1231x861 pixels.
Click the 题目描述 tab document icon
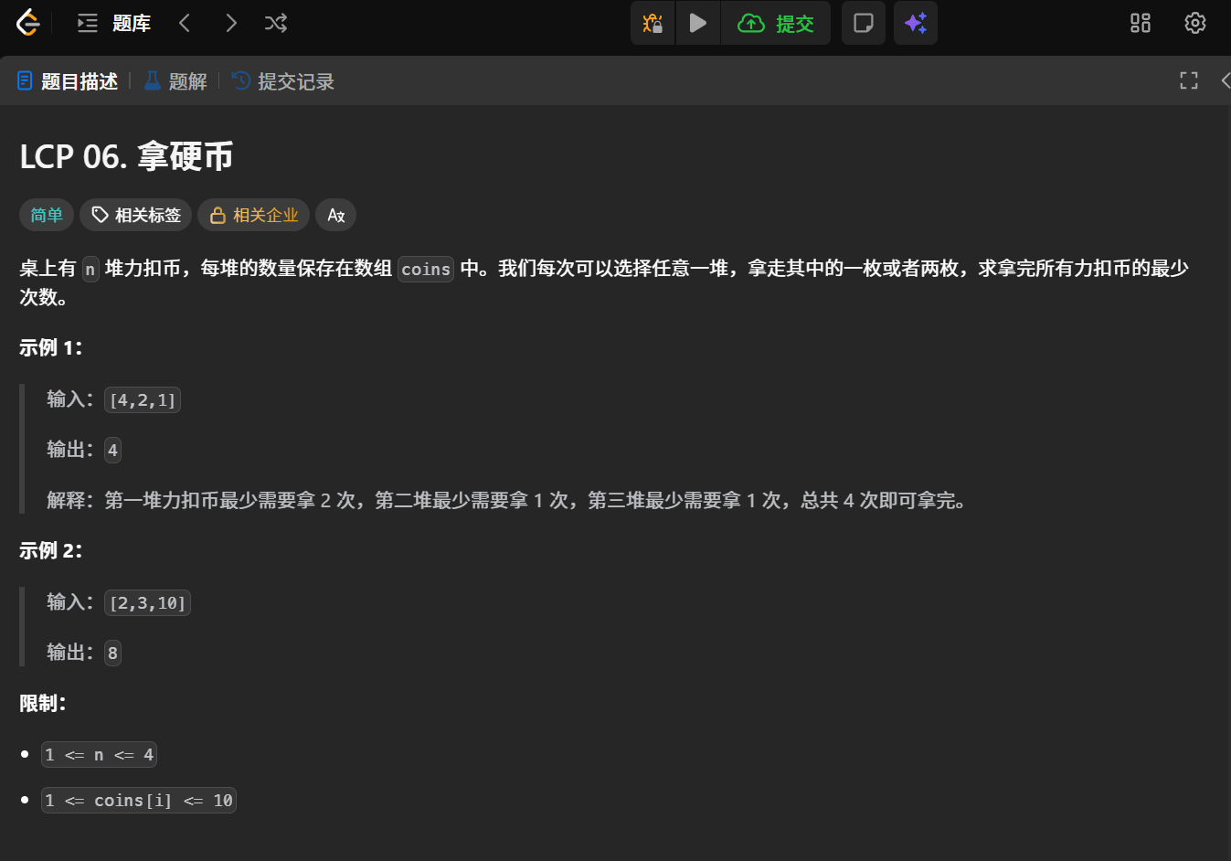click(x=26, y=81)
